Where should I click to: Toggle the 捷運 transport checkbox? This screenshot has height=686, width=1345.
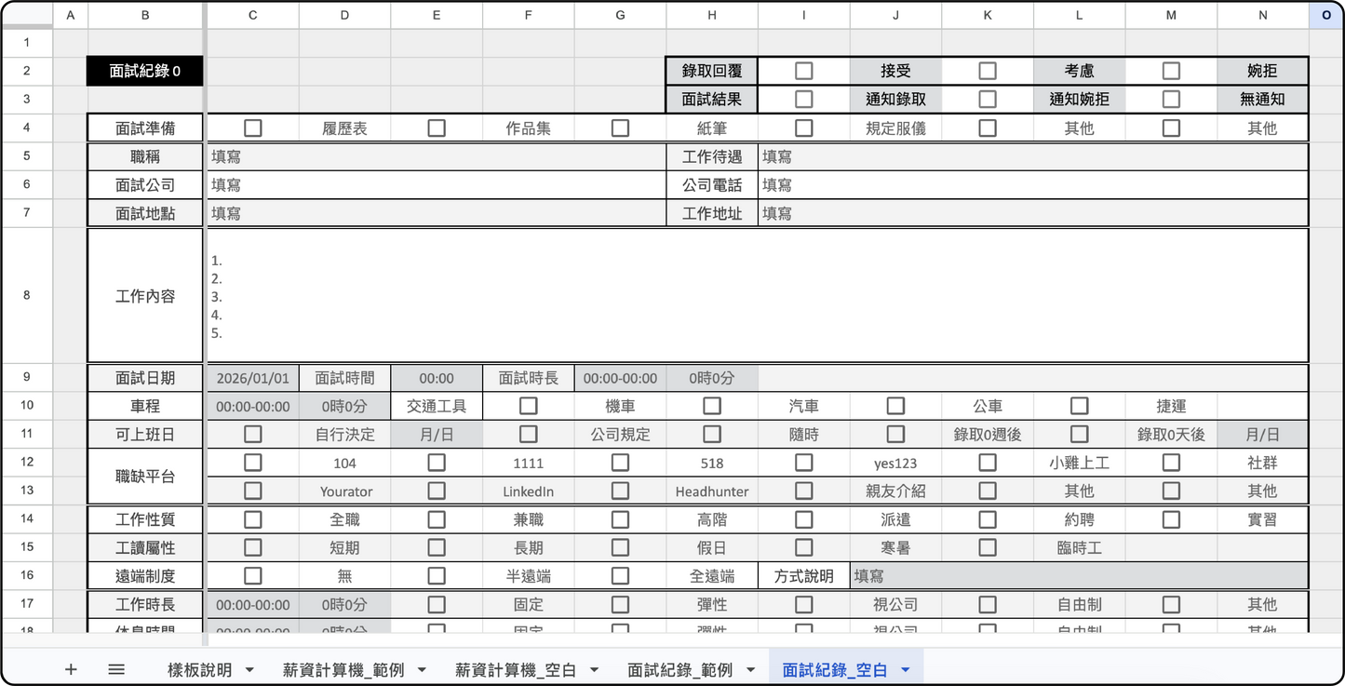pyautogui.click(x=1080, y=406)
